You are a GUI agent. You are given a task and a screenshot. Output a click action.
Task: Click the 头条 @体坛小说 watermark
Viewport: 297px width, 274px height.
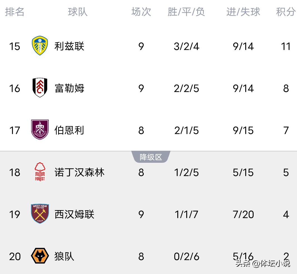(x=263, y=263)
